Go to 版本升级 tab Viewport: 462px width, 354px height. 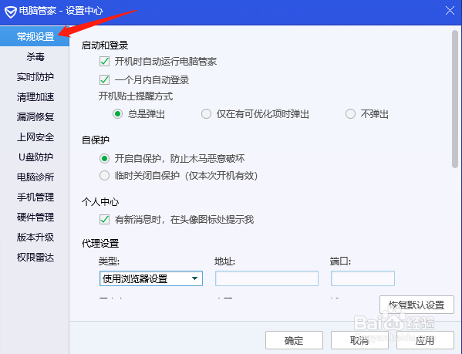[x=35, y=237]
